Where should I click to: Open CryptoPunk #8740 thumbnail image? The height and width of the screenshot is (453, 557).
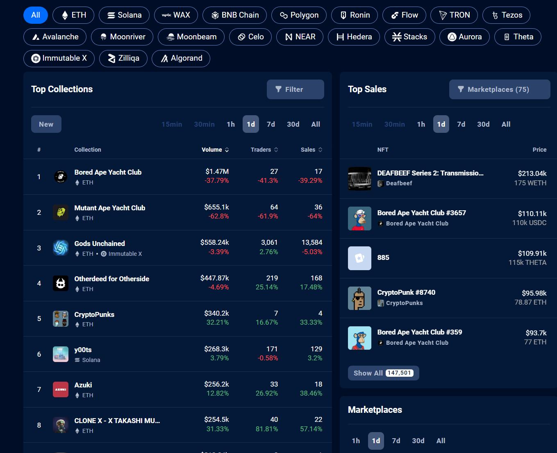(359, 298)
